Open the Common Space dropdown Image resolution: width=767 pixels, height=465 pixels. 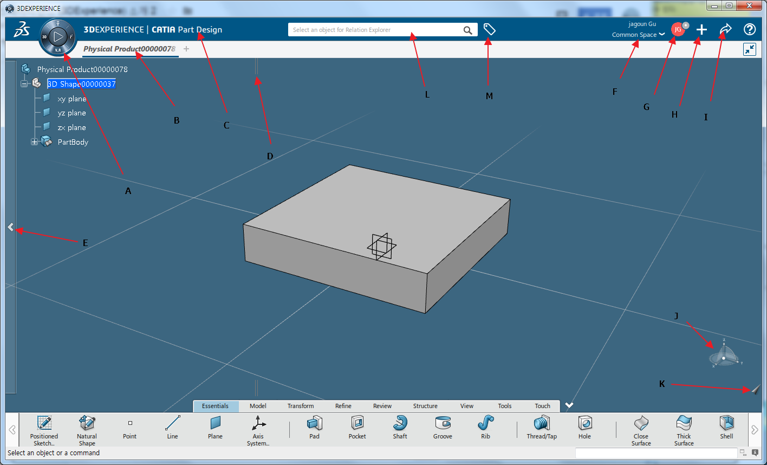click(638, 35)
